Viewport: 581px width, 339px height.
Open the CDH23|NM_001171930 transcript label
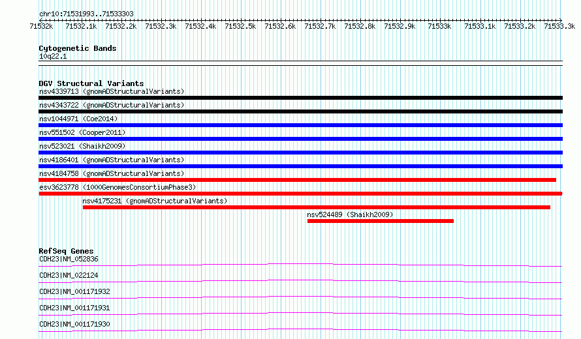pyautogui.click(x=74, y=324)
